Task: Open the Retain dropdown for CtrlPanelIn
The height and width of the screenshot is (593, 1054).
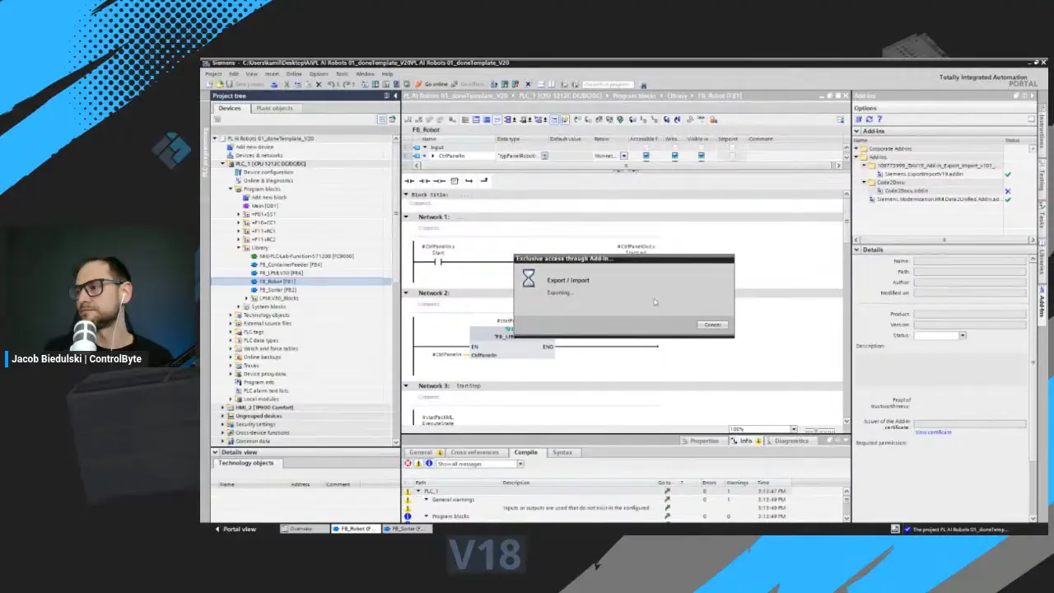Action: coord(623,156)
